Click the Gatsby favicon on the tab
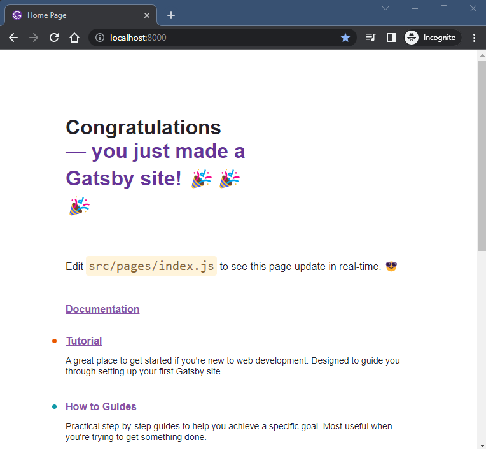This screenshot has width=486, height=449. (x=17, y=15)
